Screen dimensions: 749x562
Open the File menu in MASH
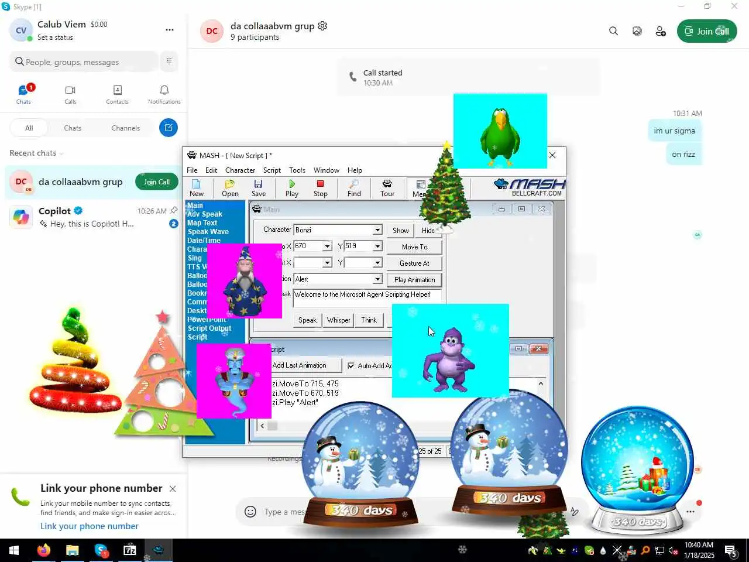pyautogui.click(x=192, y=170)
